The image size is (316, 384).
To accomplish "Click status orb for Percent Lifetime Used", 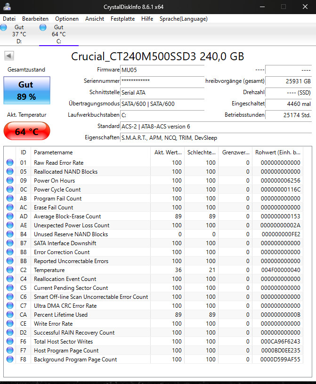I will [x=10, y=314].
